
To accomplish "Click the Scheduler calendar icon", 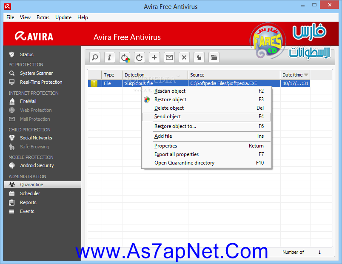I will (x=12, y=193).
